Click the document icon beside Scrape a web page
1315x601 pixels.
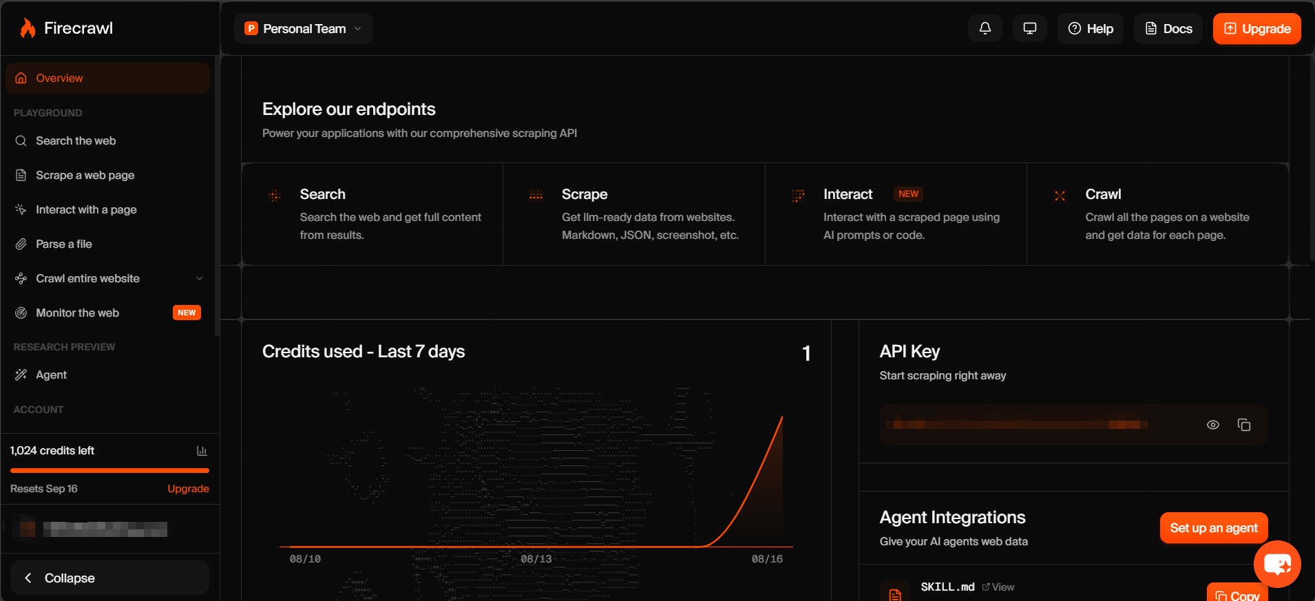[21, 176]
